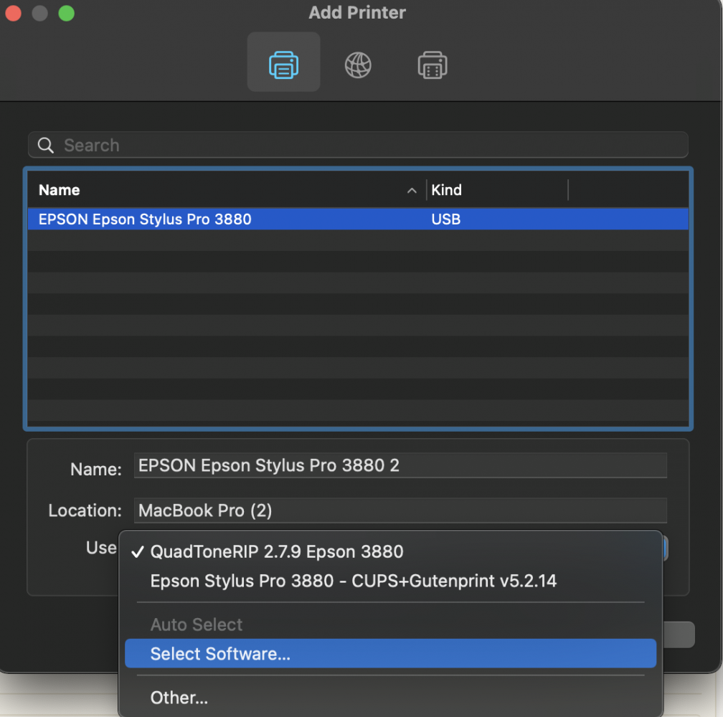Image resolution: width=723 pixels, height=717 pixels.
Task: Sort by the Name column header
Action: click(x=59, y=190)
